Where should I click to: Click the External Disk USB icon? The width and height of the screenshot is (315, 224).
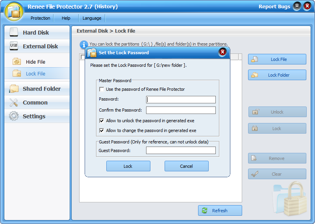tap(14, 46)
